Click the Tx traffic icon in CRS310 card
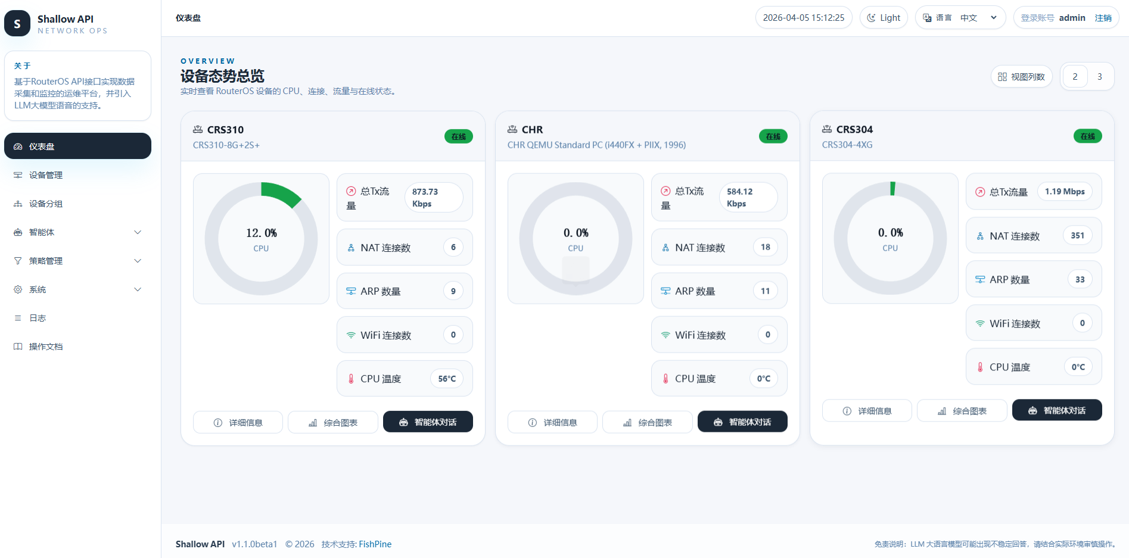Viewport: 1129px width, 558px height. [x=351, y=191]
